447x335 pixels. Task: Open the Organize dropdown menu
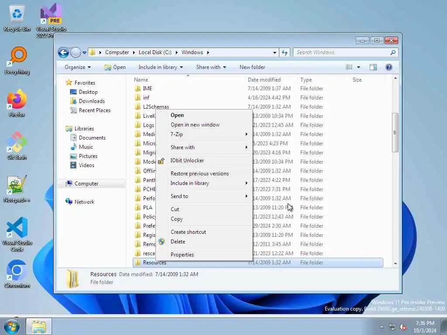pyautogui.click(x=78, y=67)
